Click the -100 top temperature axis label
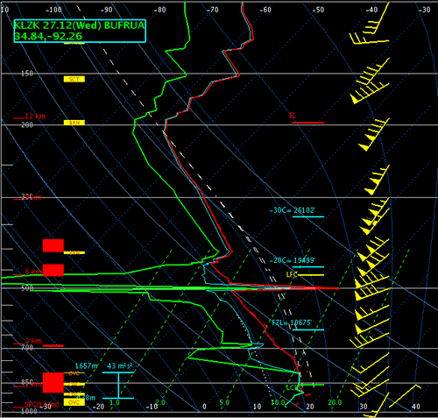The width and height of the screenshot is (438, 418). point(53,10)
